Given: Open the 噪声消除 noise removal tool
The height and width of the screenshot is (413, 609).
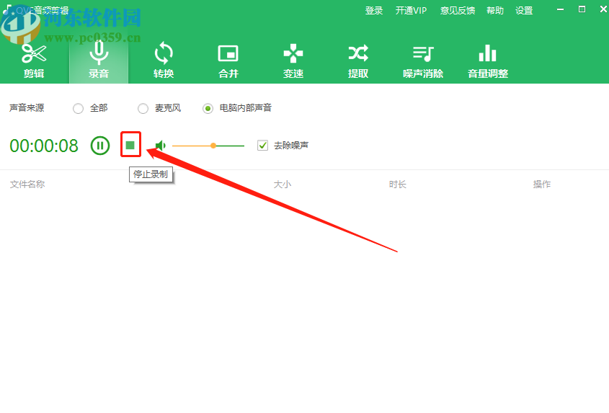Looking at the screenshot, I should click(423, 61).
